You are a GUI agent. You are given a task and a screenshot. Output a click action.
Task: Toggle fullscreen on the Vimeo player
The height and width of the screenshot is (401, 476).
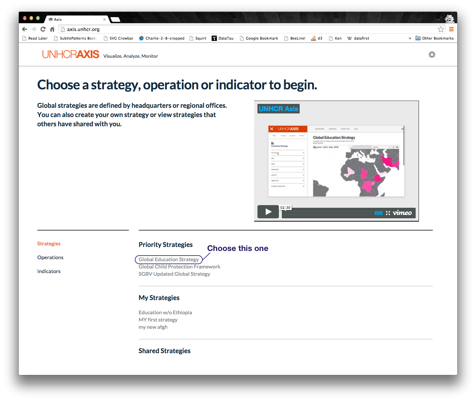tap(388, 213)
